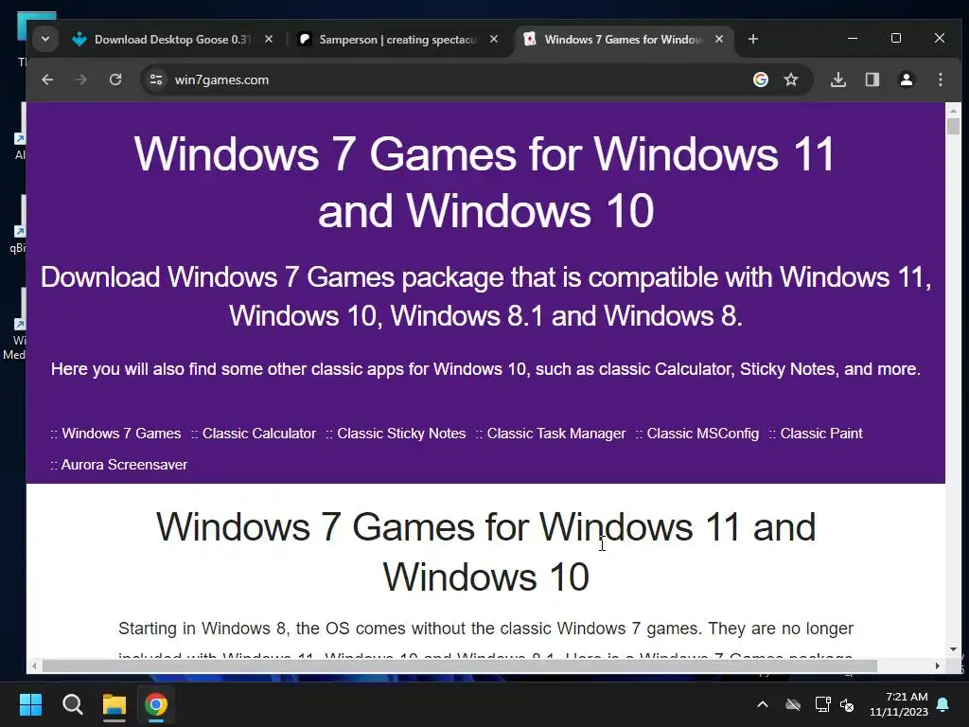Select the Windows 7 Games for Windows tab
The height and width of the screenshot is (727, 969).
click(x=623, y=40)
